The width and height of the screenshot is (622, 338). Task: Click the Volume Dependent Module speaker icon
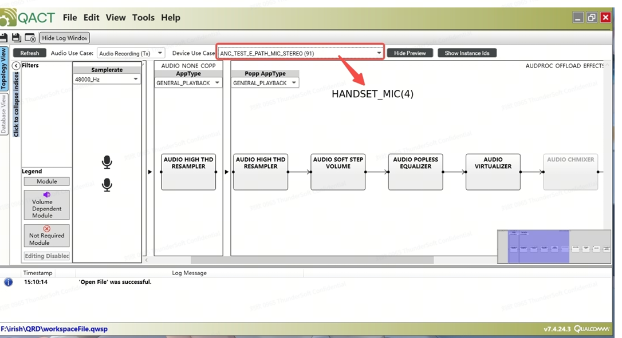(47, 194)
